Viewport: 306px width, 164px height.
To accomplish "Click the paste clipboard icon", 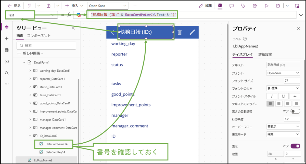I will (x=48, y=6).
